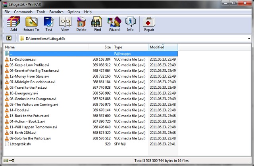Sort by Name column header
254x166 pixels.
tap(46, 47)
